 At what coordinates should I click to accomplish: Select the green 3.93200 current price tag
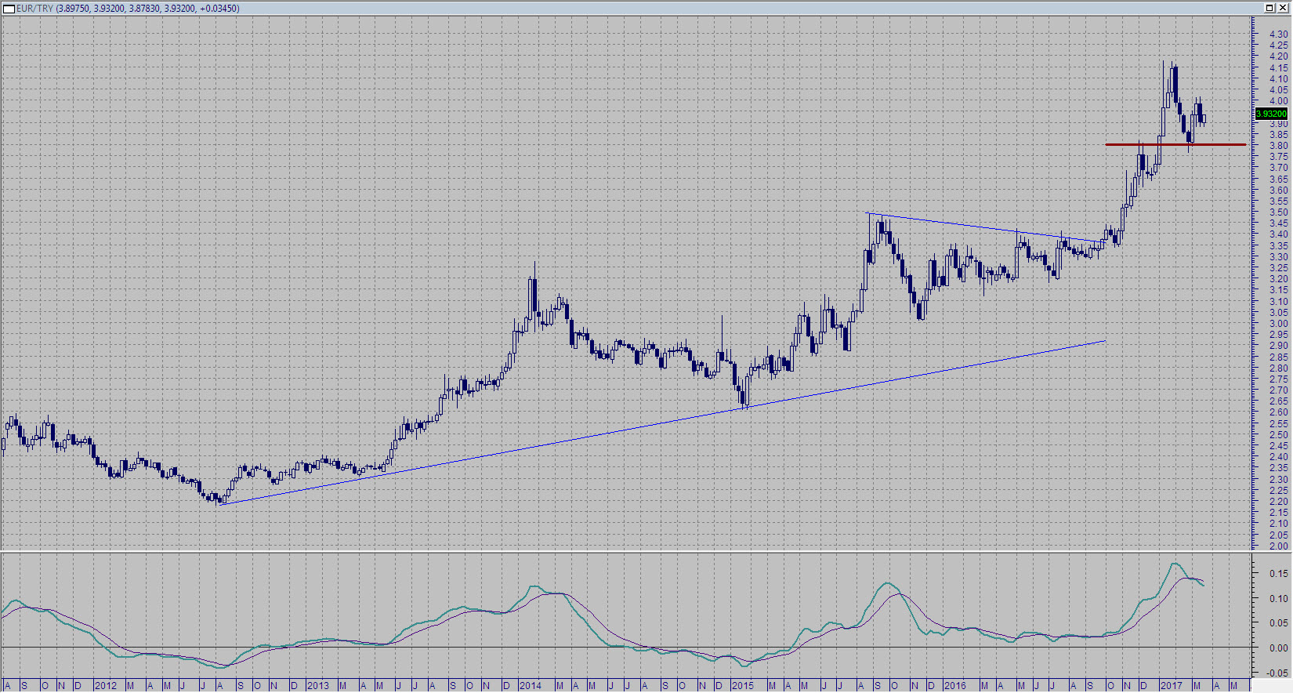1271,114
